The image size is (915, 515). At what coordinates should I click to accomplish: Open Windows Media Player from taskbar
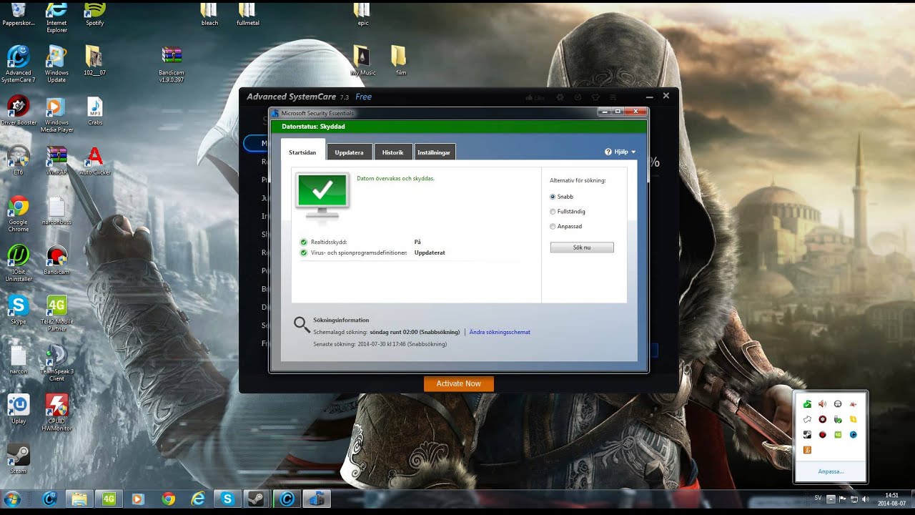pyautogui.click(x=138, y=499)
